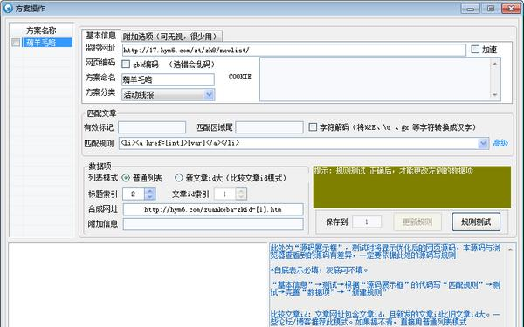
Task: Click the help panel scroll-up arrow
Action: [510, 249]
